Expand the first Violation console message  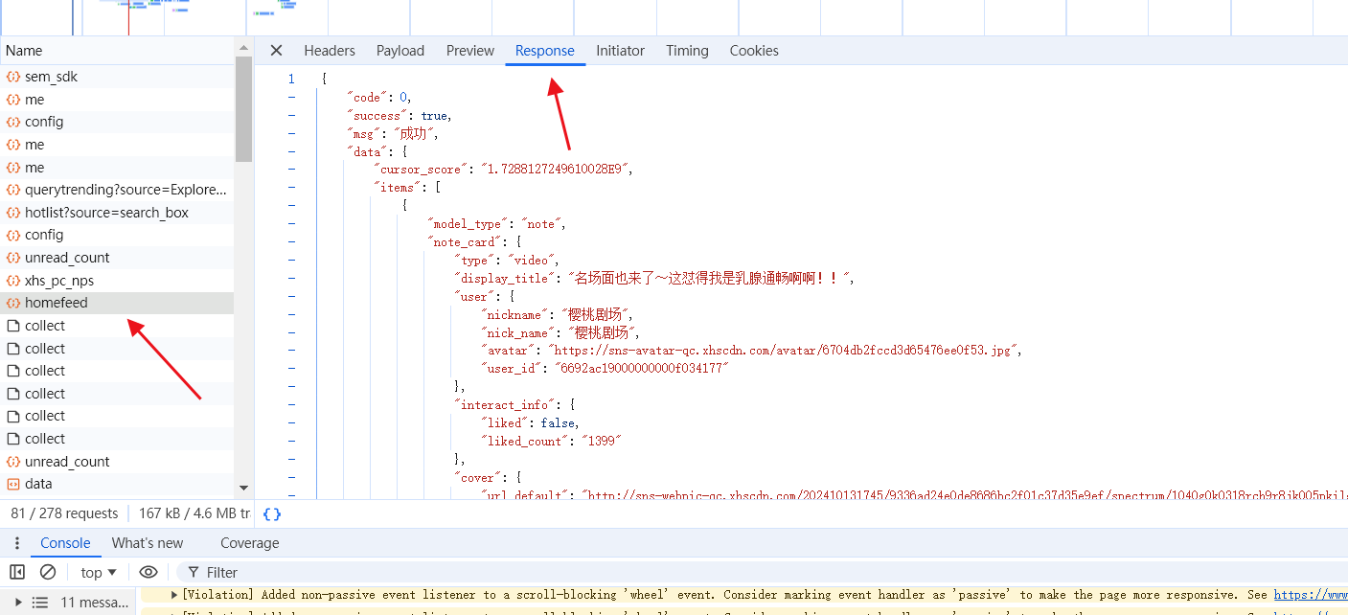click(x=174, y=595)
